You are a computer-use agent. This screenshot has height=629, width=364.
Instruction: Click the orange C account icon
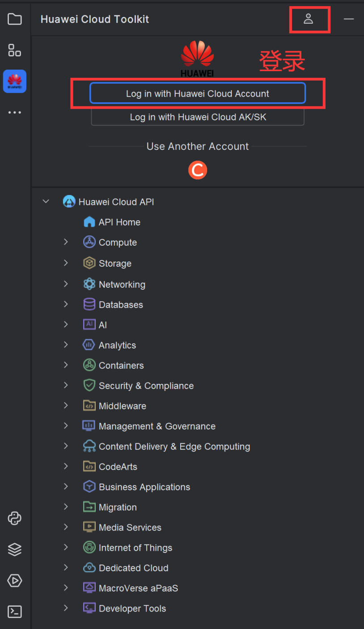(x=198, y=170)
